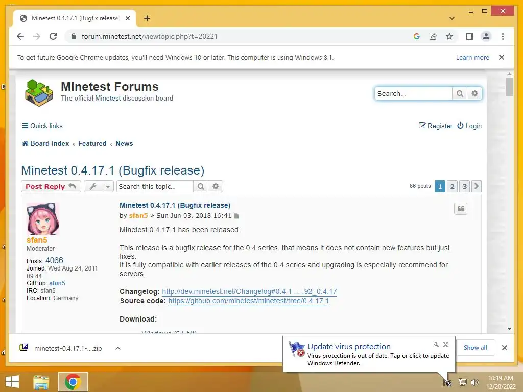Share this page using share icon
Screen dimensions: 523x392
tap(433, 36)
